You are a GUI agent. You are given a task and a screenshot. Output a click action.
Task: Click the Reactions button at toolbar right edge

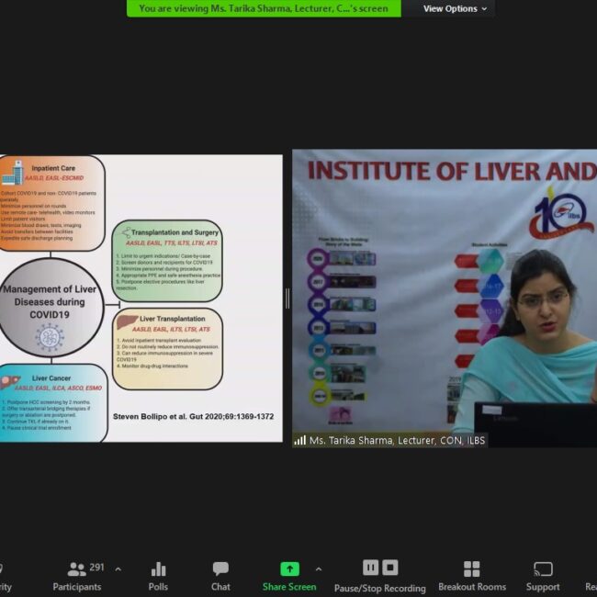pyautogui.click(x=591, y=576)
